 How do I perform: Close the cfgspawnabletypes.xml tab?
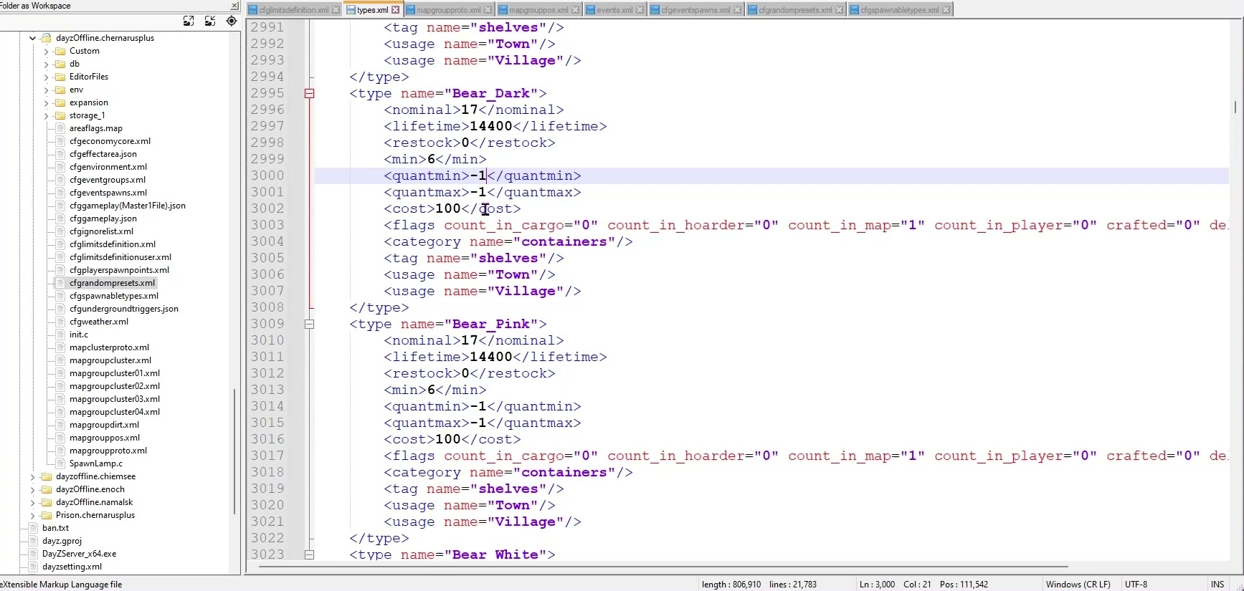pos(946,10)
